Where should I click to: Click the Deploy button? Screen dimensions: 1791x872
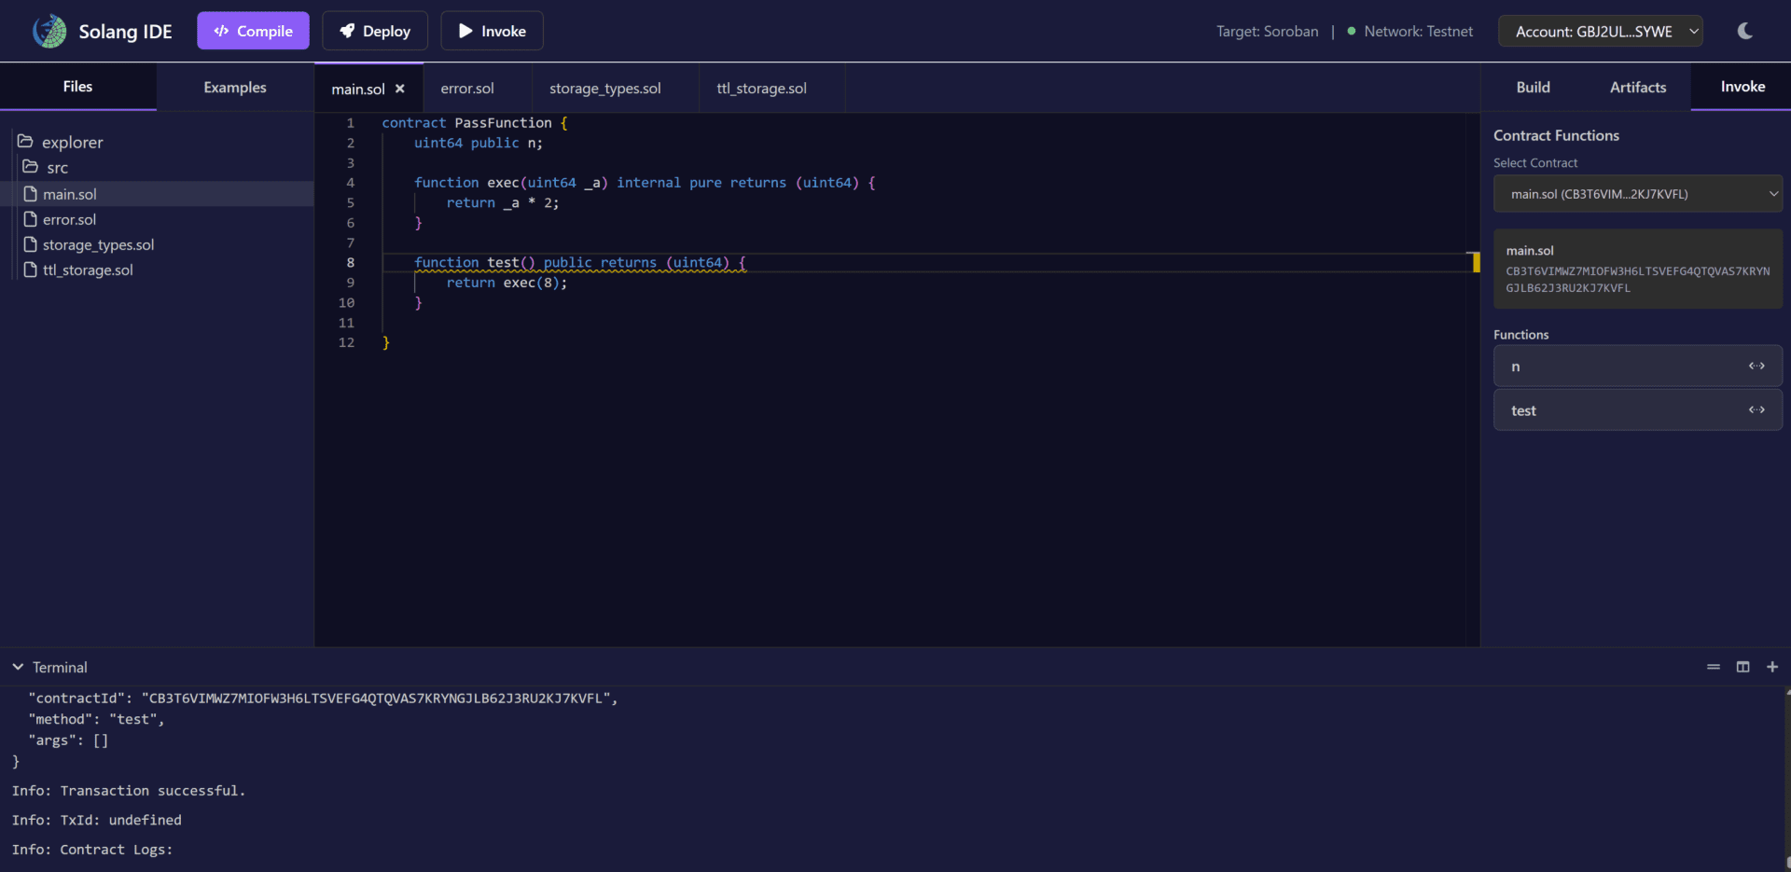click(375, 31)
